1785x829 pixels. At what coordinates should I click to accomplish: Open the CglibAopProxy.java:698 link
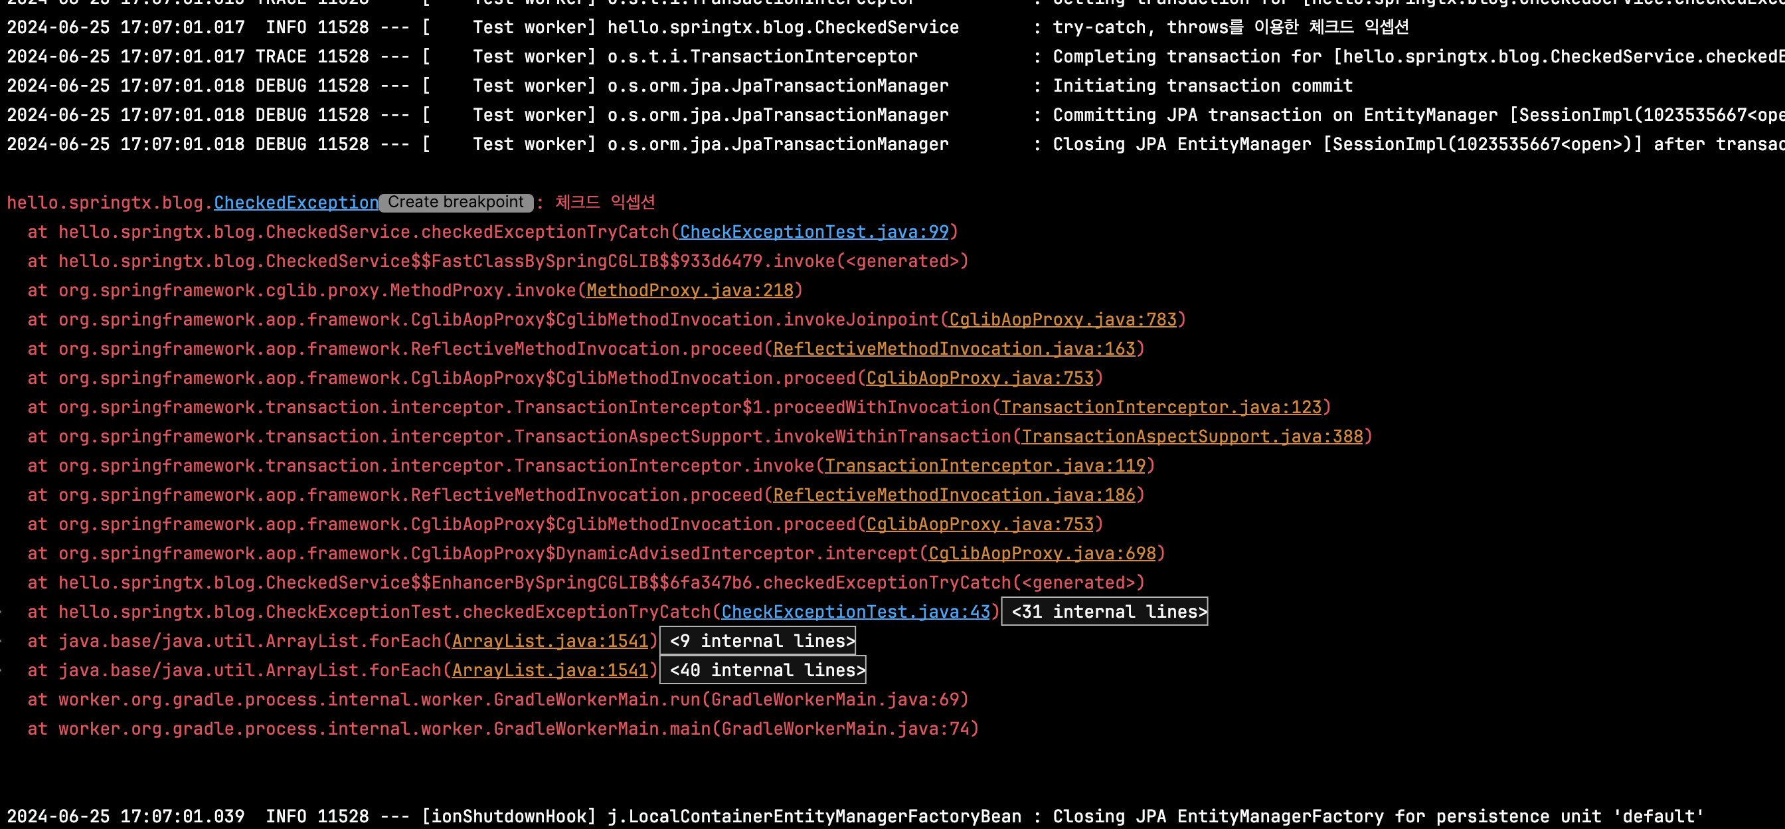[1041, 554]
